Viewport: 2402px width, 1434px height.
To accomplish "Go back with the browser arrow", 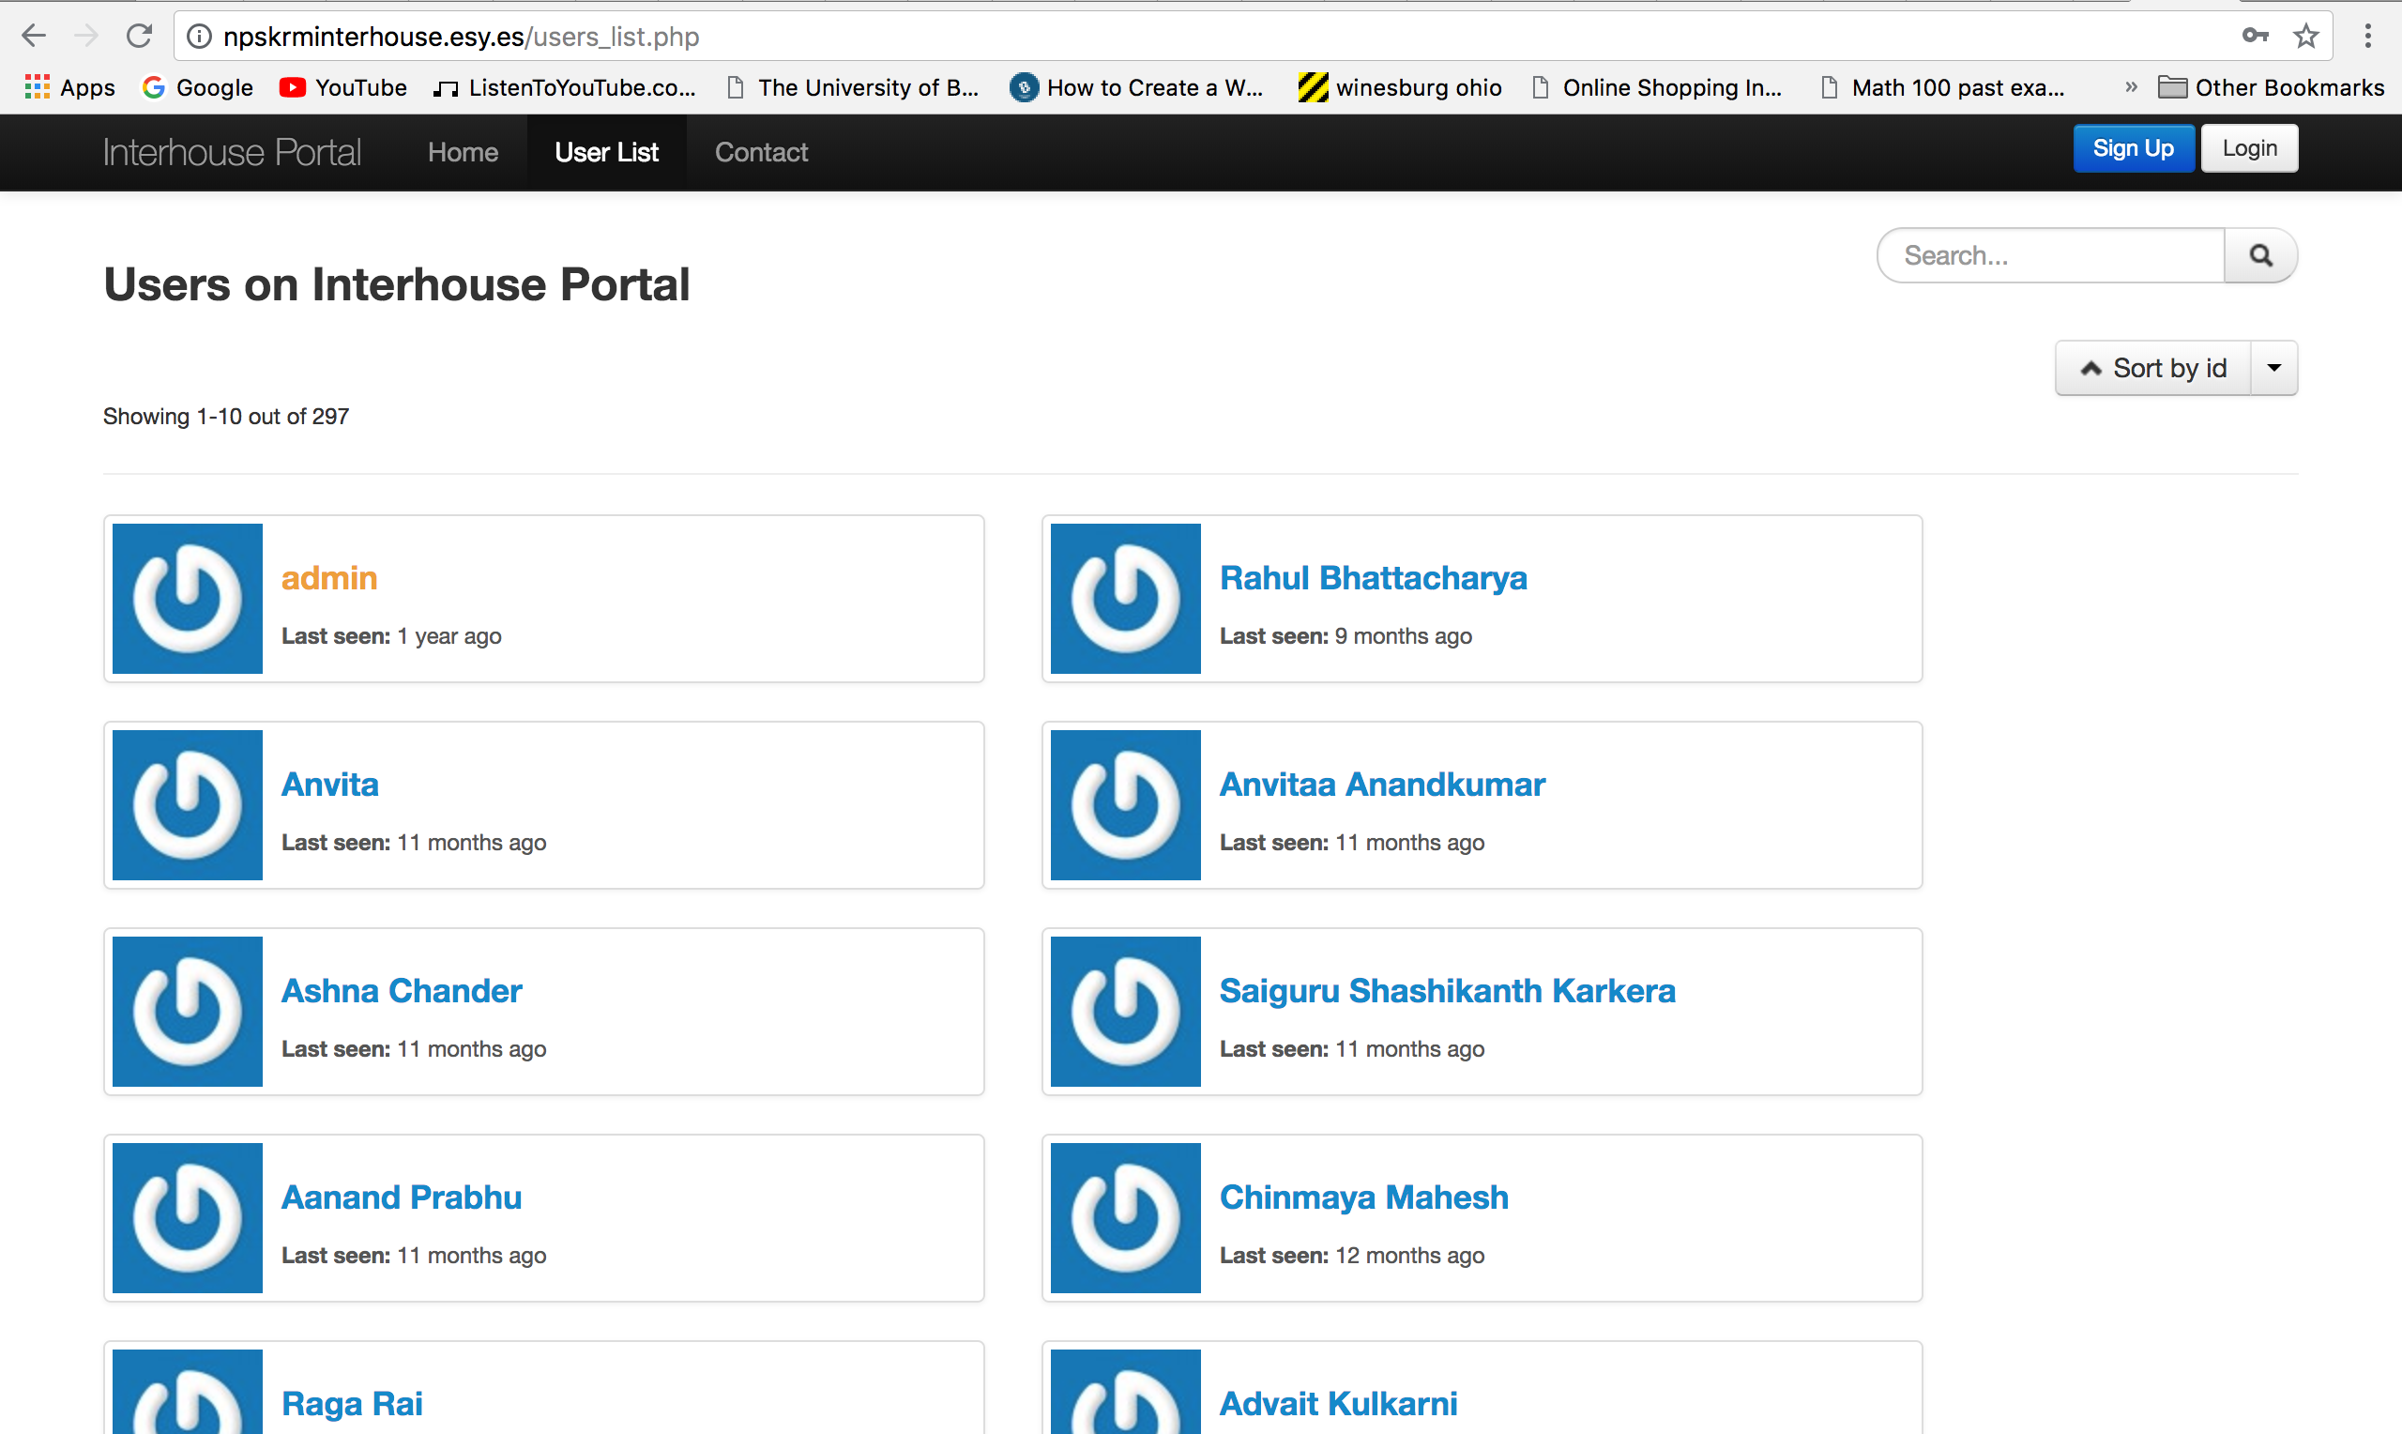I will pos(34,36).
